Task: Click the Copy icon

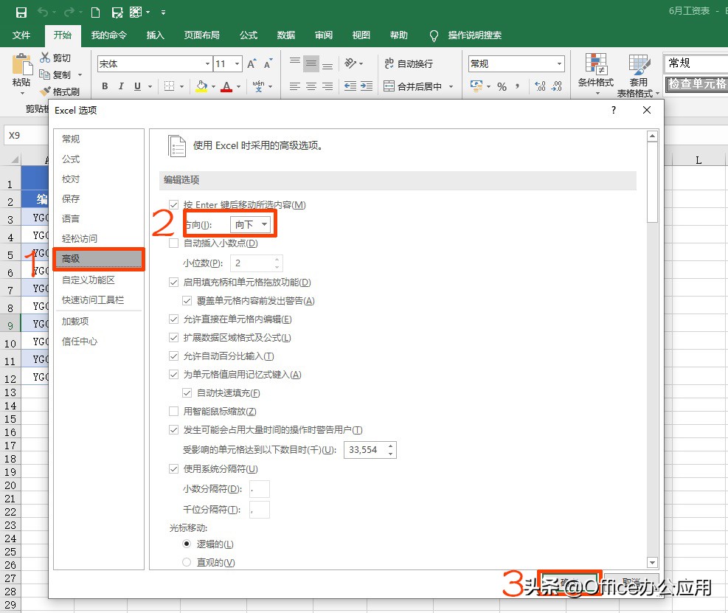Action: coord(44,75)
